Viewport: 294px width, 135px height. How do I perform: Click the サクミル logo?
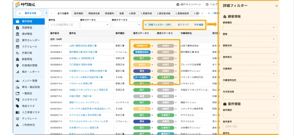pos(25,4)
